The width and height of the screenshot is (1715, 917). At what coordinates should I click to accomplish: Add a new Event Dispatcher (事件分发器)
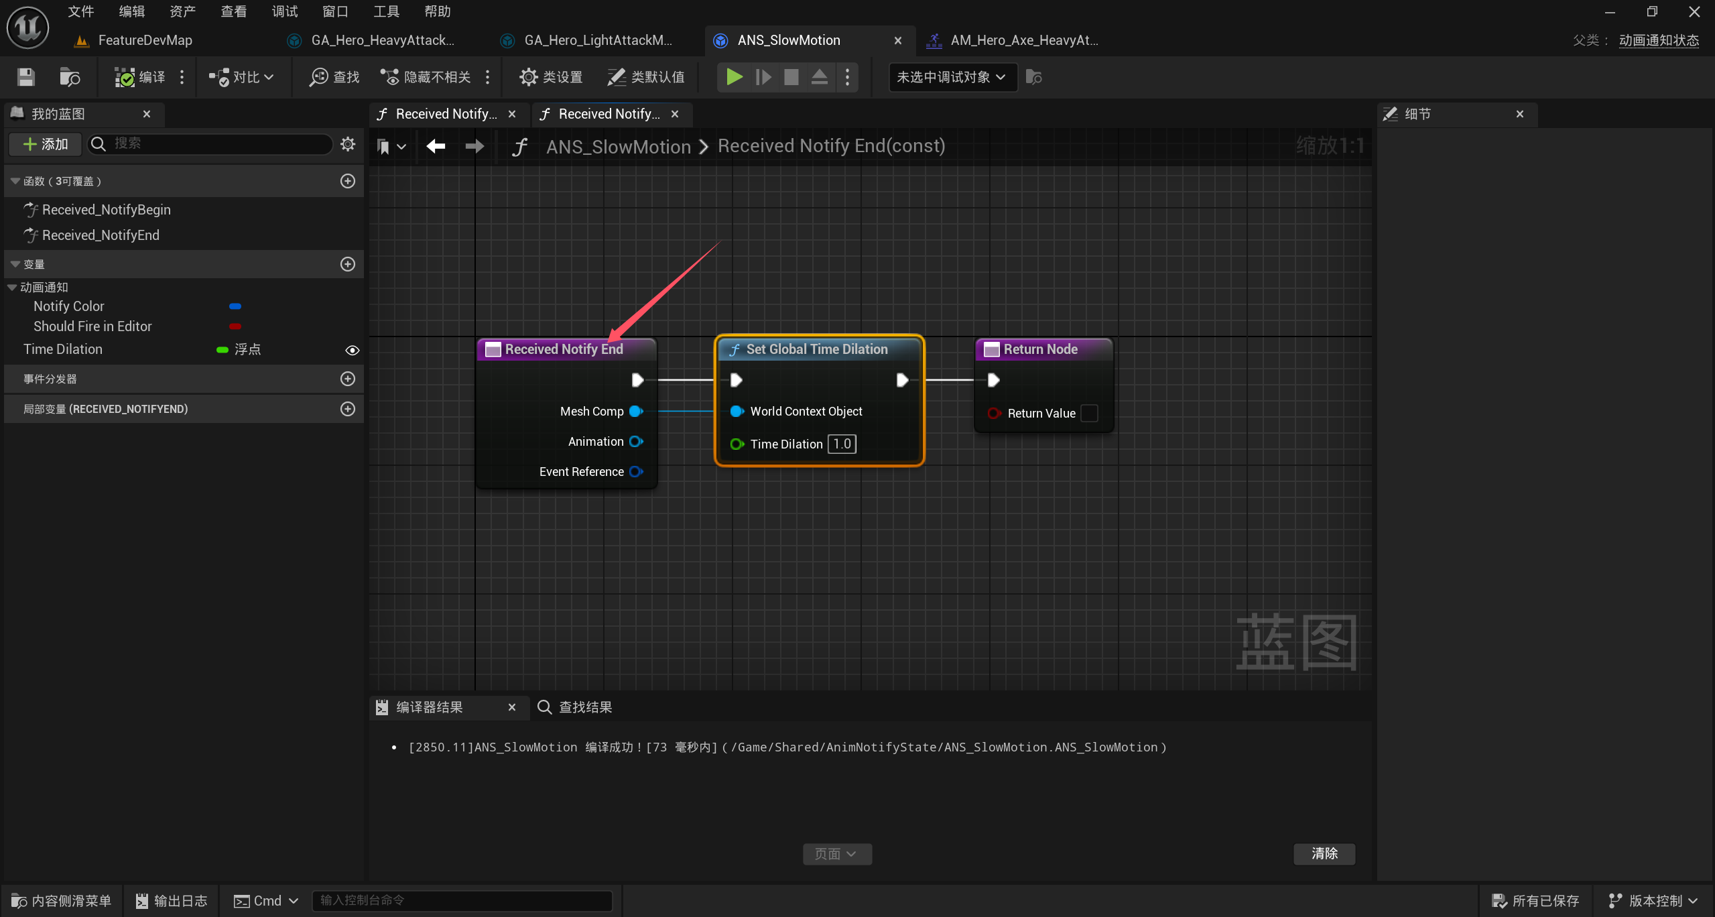coord(348,379)
